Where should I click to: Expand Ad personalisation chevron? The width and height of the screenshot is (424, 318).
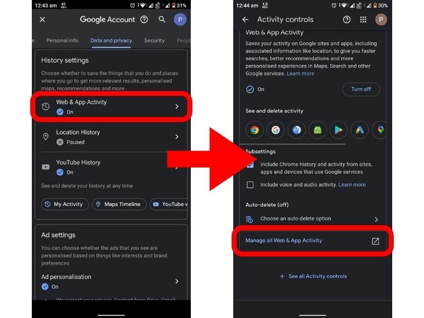pos(177,281)
